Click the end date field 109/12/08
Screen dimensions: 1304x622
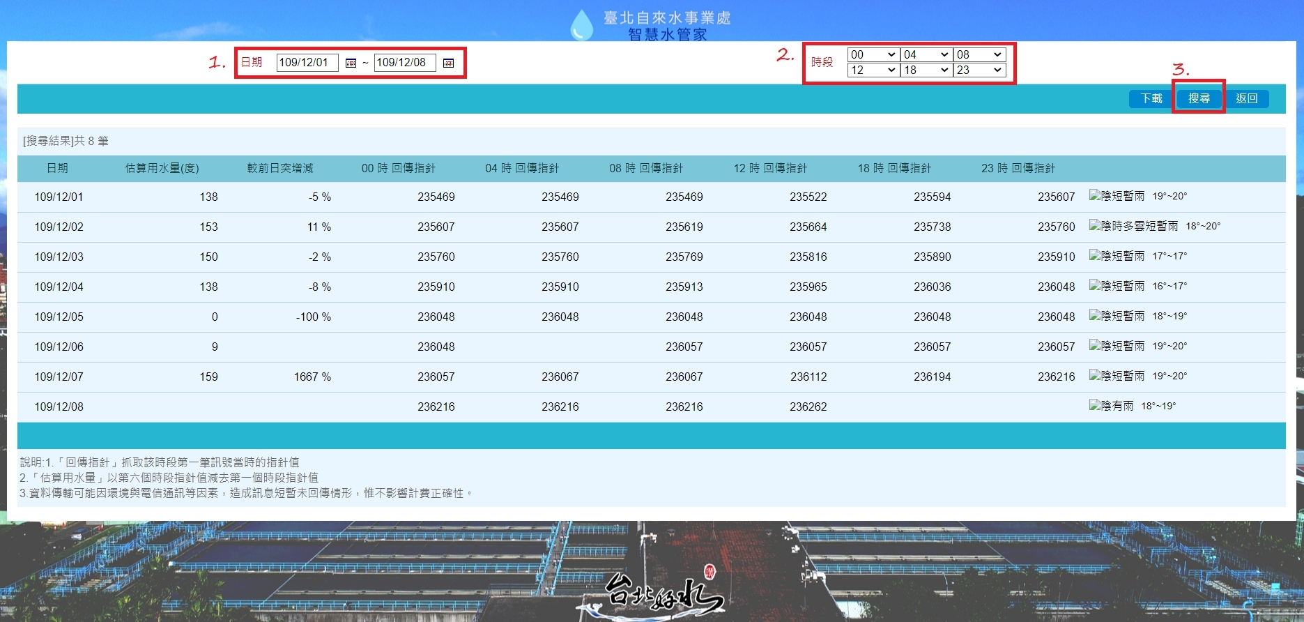click(404, 63)
